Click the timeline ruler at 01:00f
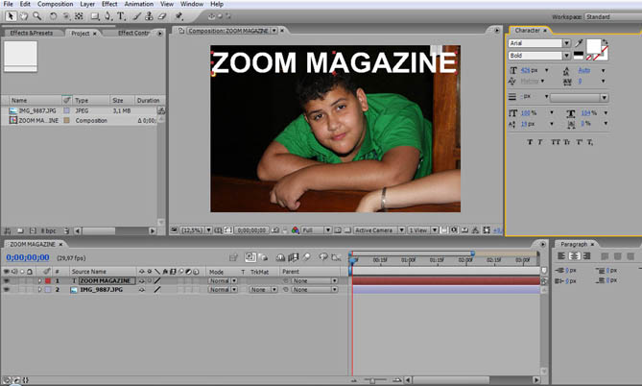The height and width of the screenshot is (386, 642). pos(408,260)
